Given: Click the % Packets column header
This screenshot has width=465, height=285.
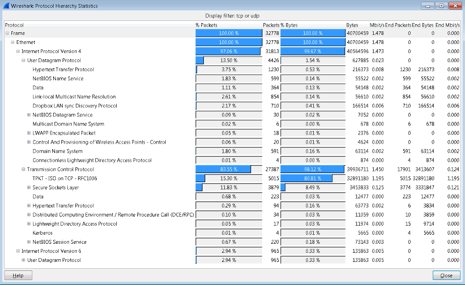Looking at the screenshot, I should pos(229,25).
